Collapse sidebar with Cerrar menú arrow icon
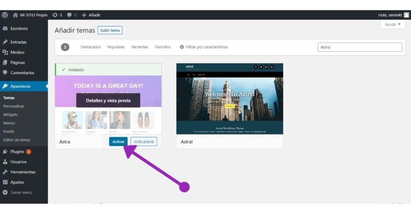 pos(5,192)
